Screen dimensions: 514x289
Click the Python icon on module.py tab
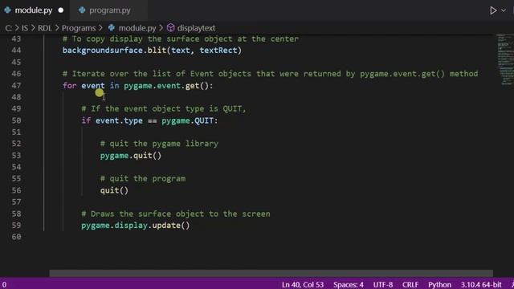coord(7,10)
